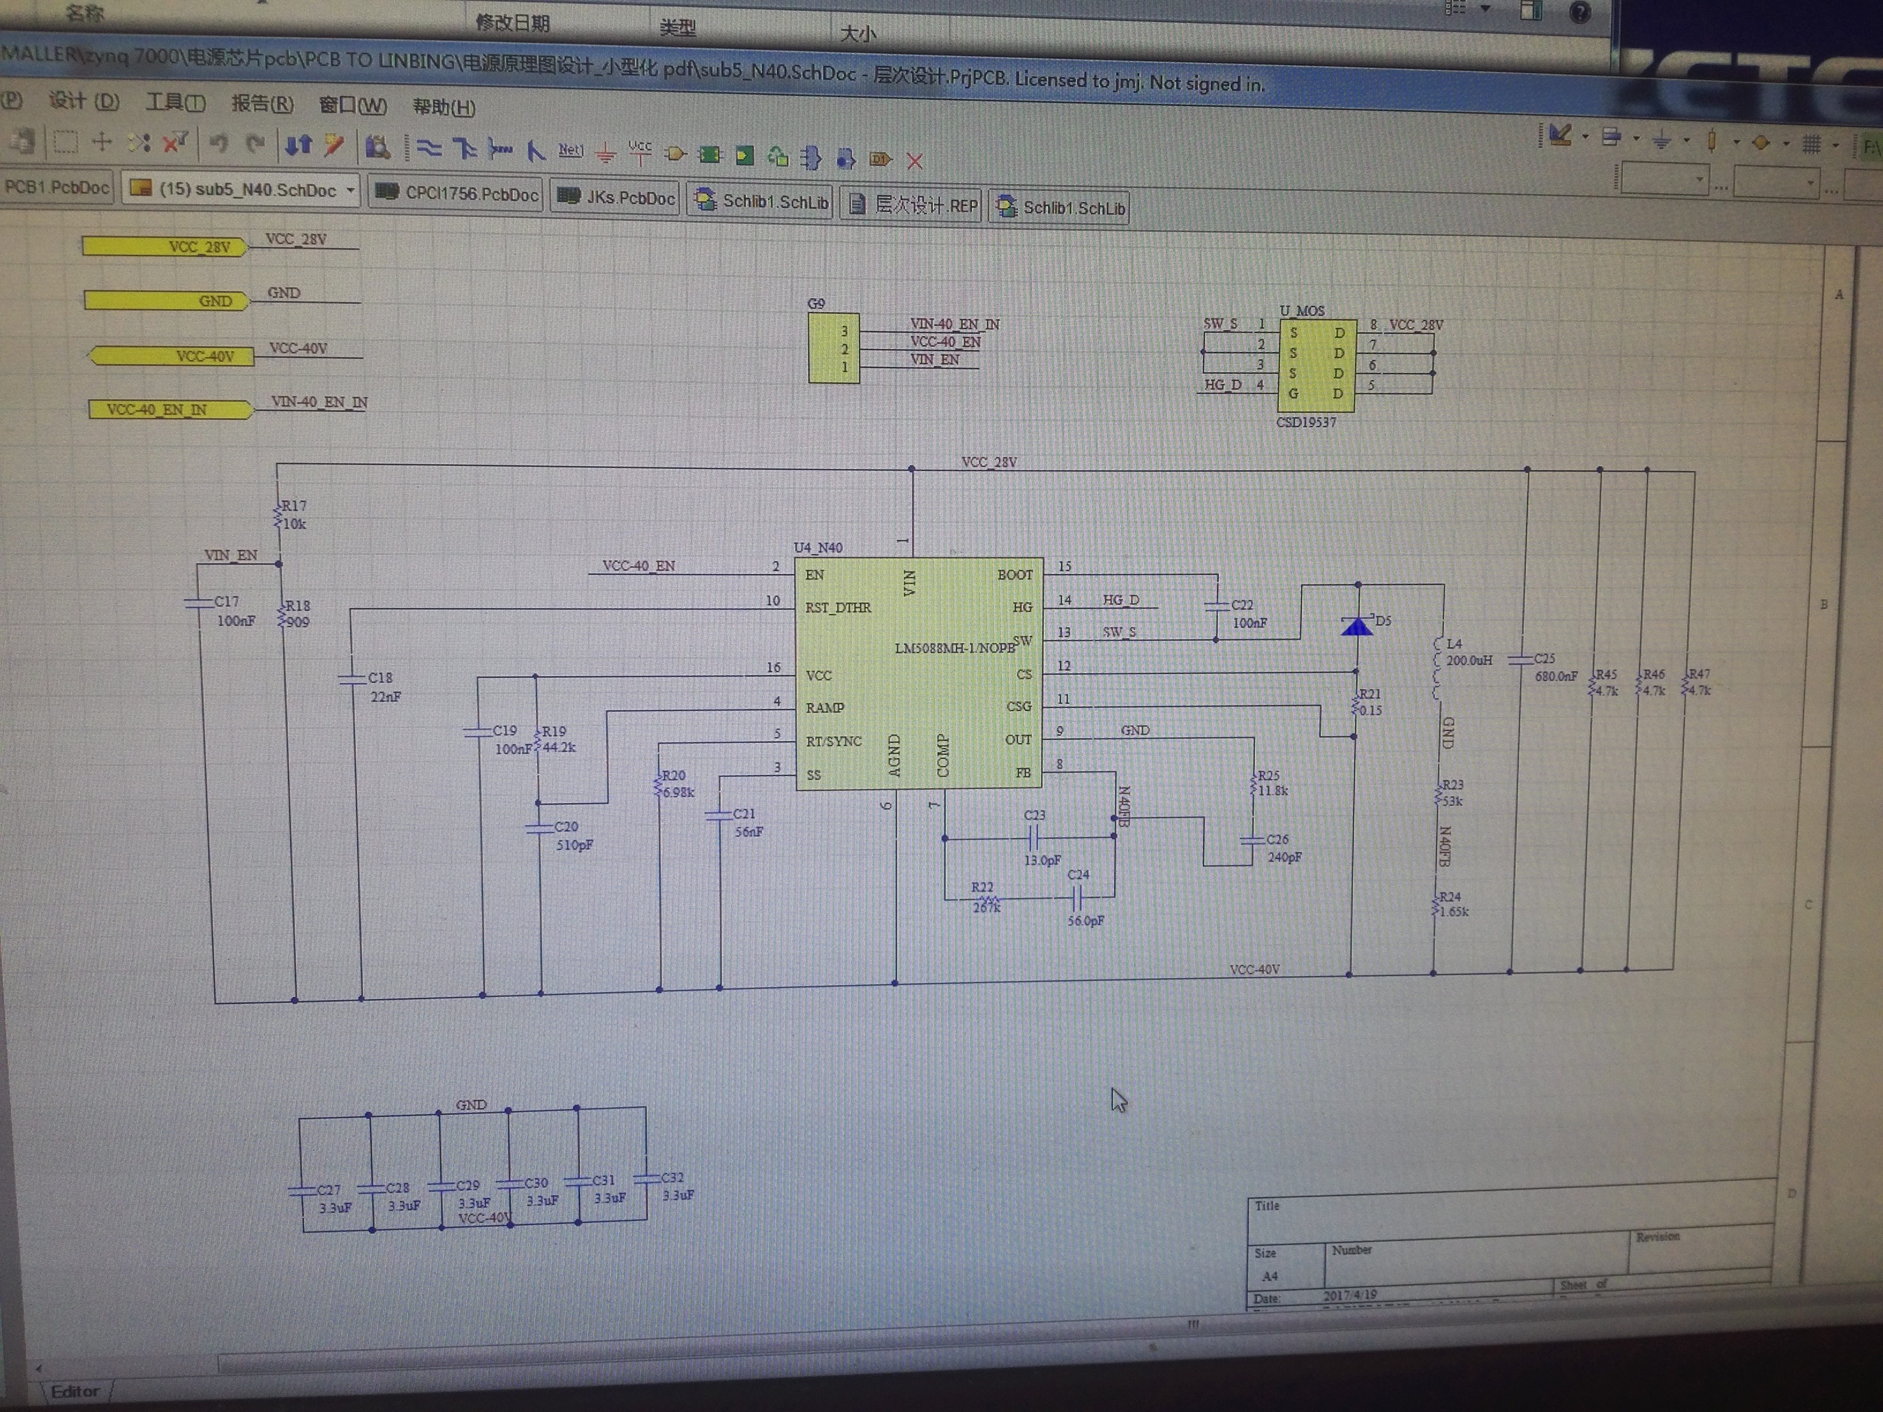Click the Editor tab at bottom
The width and height of the screenshot is (1883, 1412).
[x=75, y=1391]
